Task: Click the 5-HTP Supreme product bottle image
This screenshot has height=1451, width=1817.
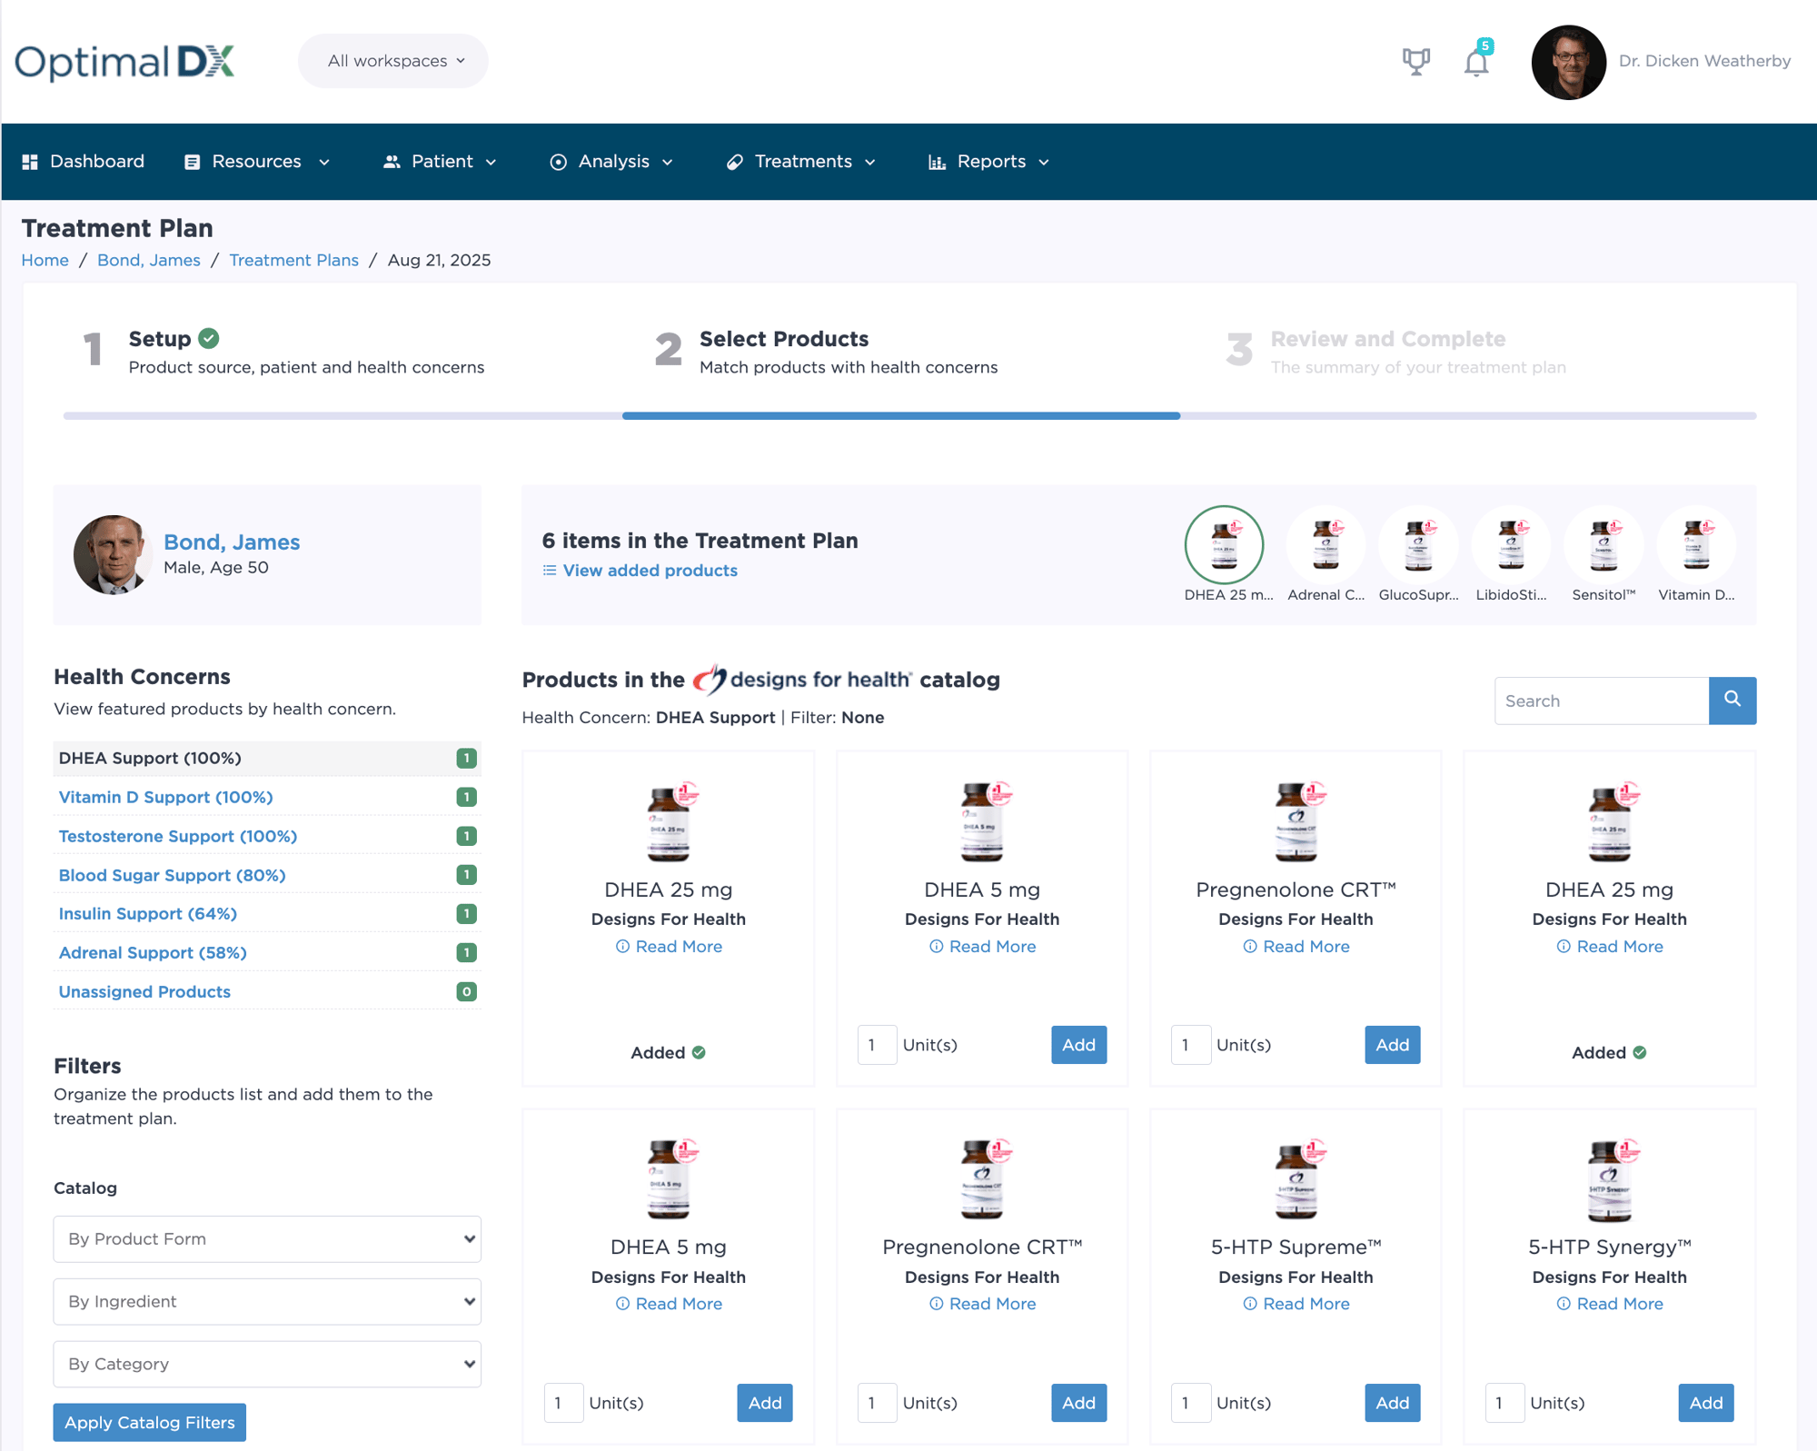Action: point(1296,1178)
